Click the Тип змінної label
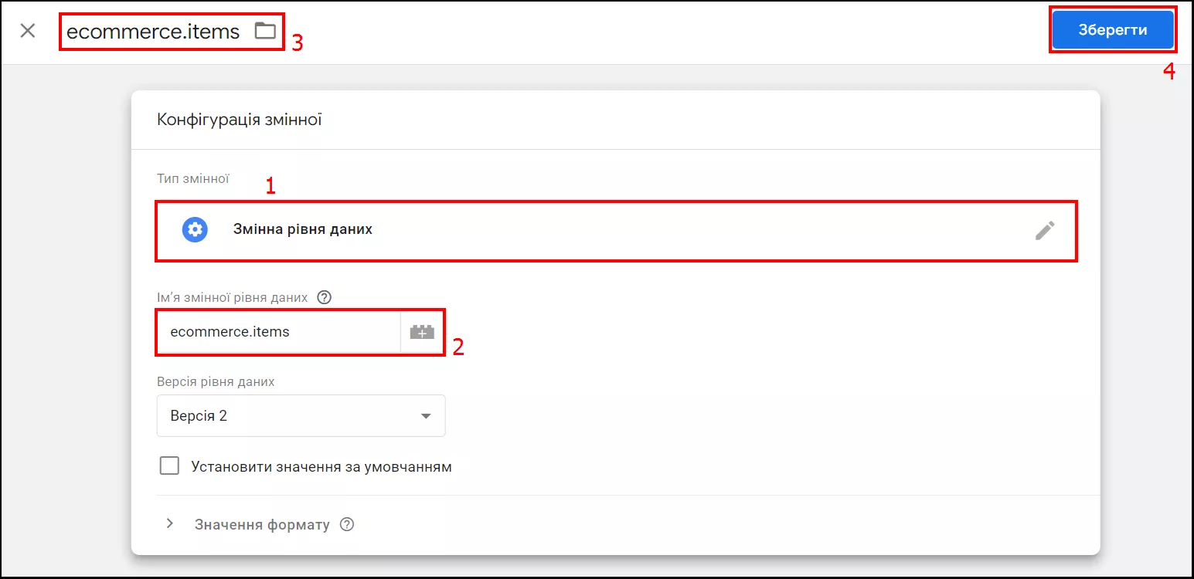Image resolution: width=1194 pixels, height=579 pixels. click(x=192, y=179)
